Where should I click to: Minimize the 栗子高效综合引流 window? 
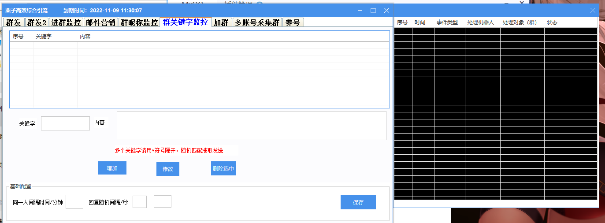tap(360, 10)
